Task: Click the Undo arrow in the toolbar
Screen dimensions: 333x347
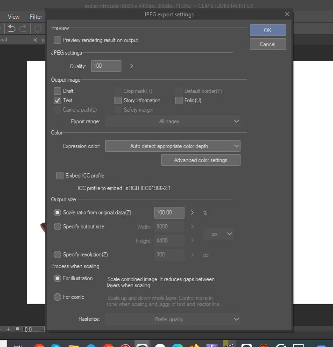Action: coord(12,28)
